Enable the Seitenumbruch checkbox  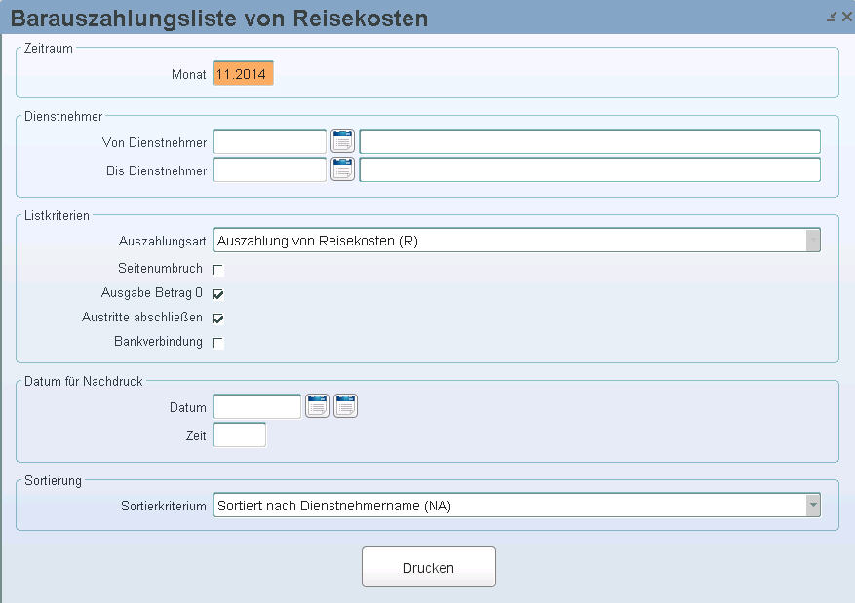pyautogui.click(x=218, y=270)
